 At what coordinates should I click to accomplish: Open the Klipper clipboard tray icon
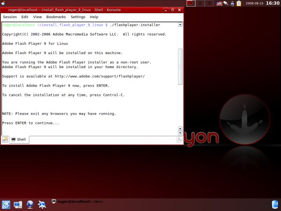point(239,4)
